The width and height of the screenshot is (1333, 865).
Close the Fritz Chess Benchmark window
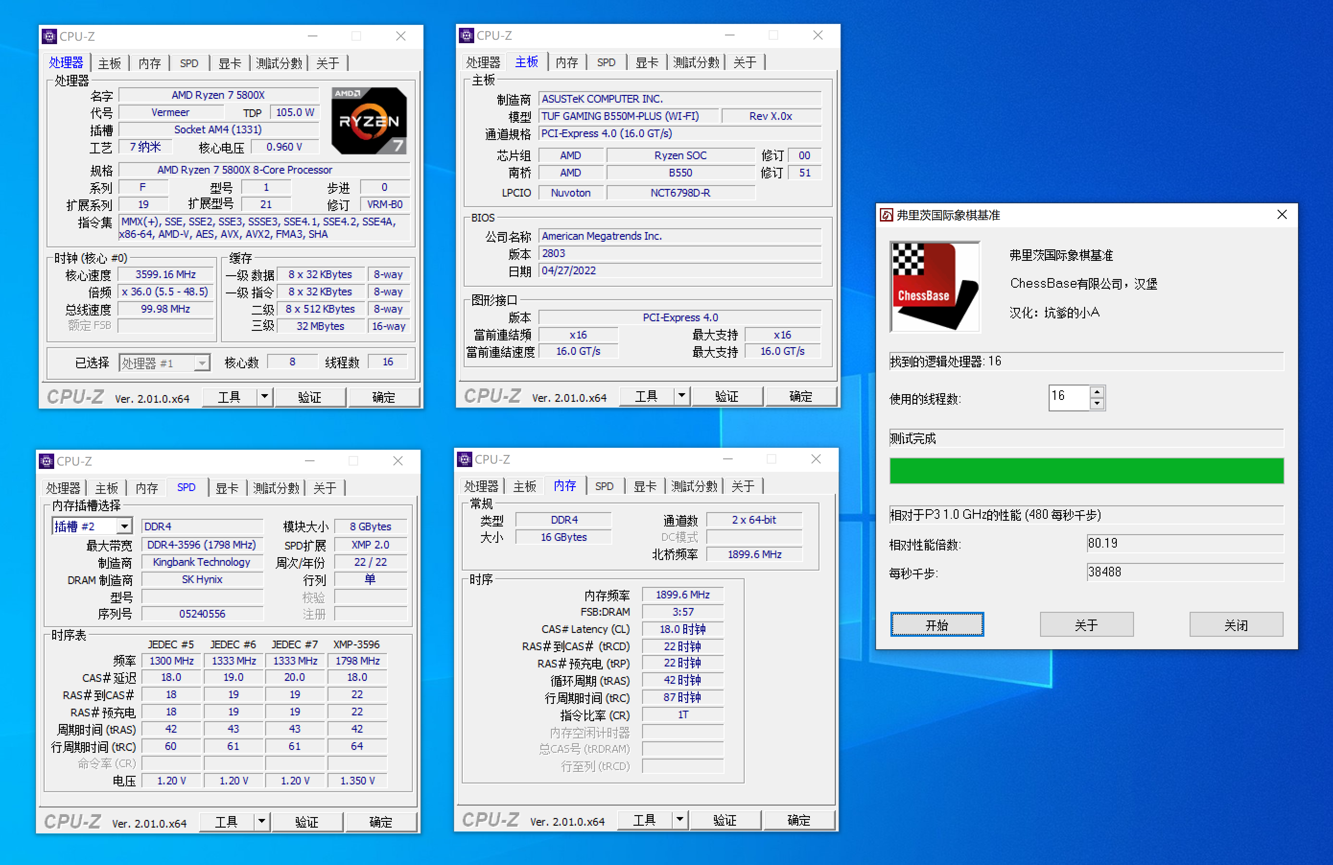click(1282, 214)
